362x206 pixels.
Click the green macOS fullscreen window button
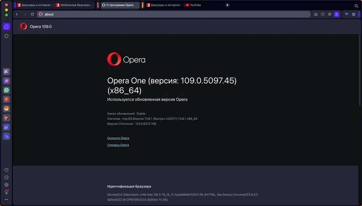pos(7,15)
